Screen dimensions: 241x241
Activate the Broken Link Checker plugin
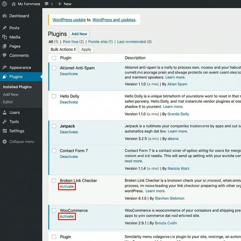67,187
